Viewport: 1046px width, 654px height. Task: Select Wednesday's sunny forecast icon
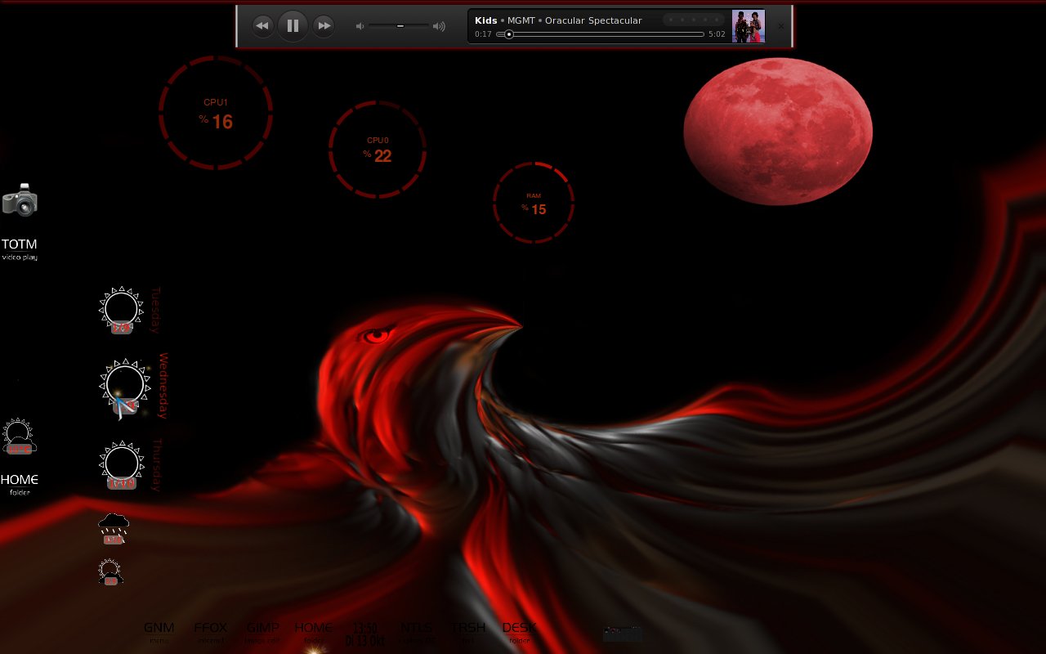pos(124,387)
